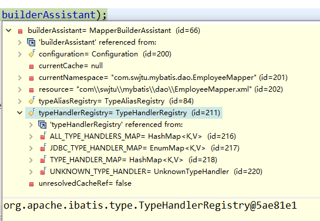Click the private field icon beside currentNamespace
Screen dimensions: 320x221
tap(32, 78)
